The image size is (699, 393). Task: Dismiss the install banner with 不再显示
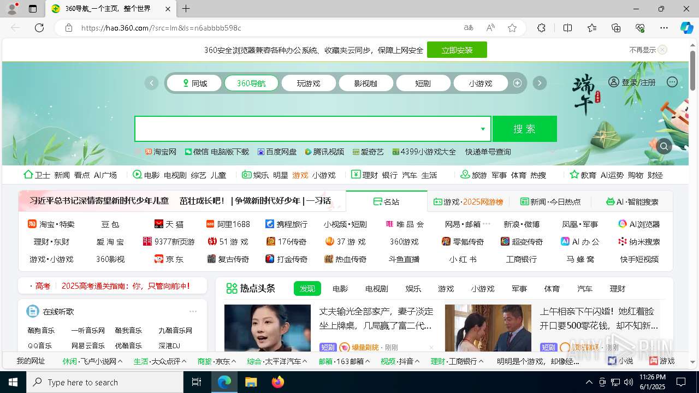648,50
